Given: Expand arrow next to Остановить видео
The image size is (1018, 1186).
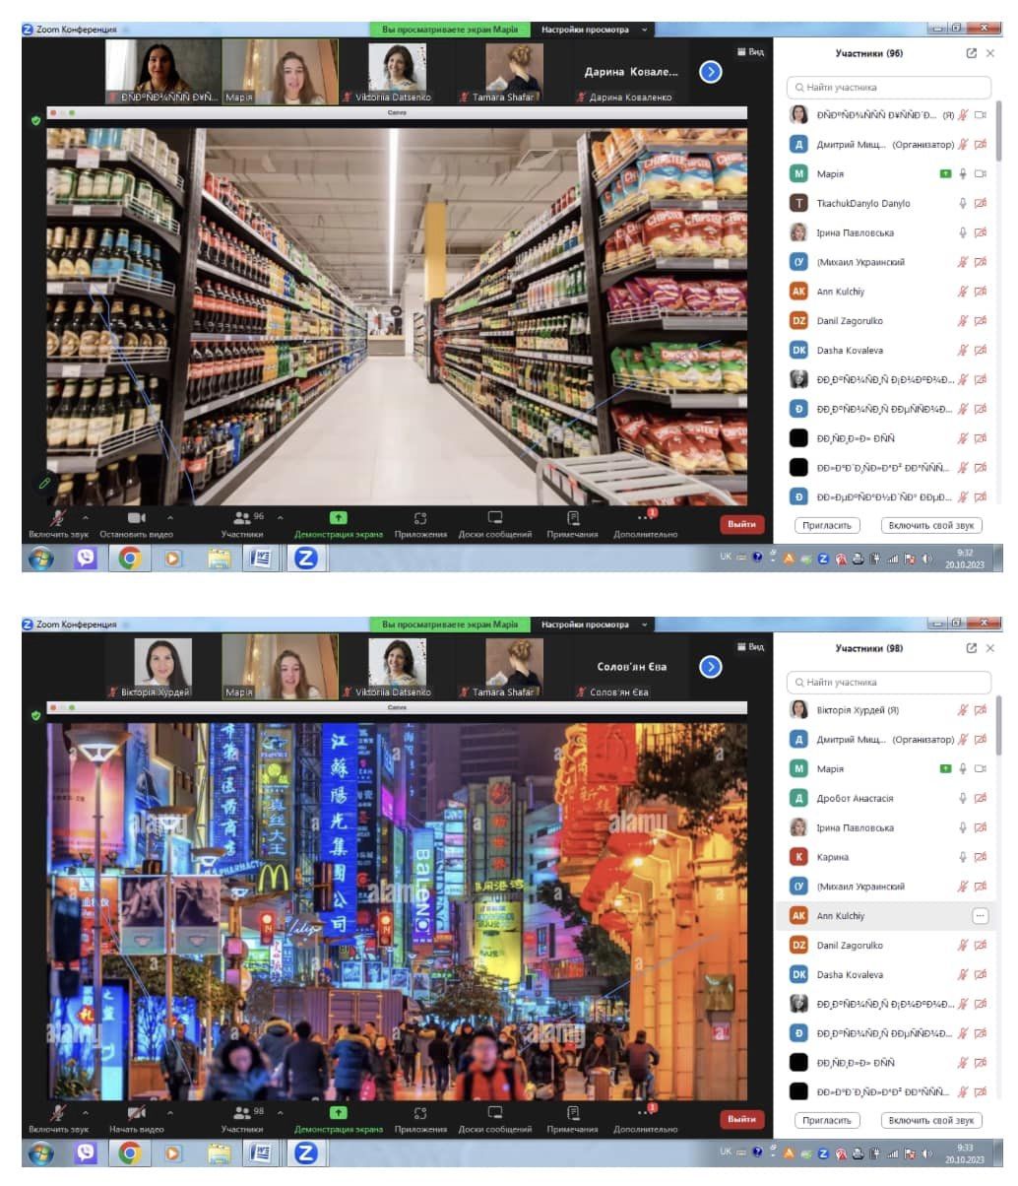Looking at the screenshot, I should pos(170,517).
